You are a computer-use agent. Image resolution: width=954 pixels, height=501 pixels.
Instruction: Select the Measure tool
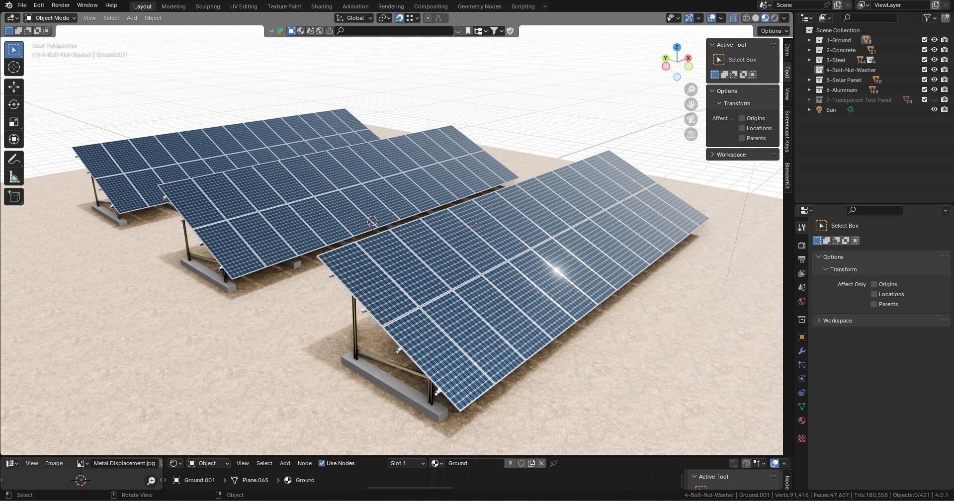[x=14, y=177]
